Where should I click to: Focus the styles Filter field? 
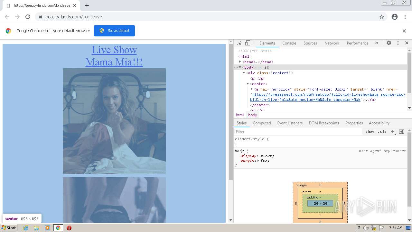tap(298, 131)
